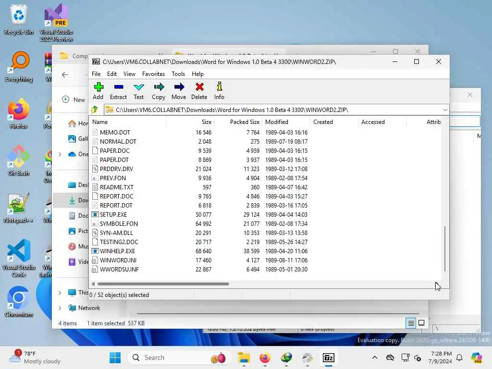The width and height of the screenshot is (492, 369).
Task: Open Everything search desktop icon
Action: click(x=19, y=66)
